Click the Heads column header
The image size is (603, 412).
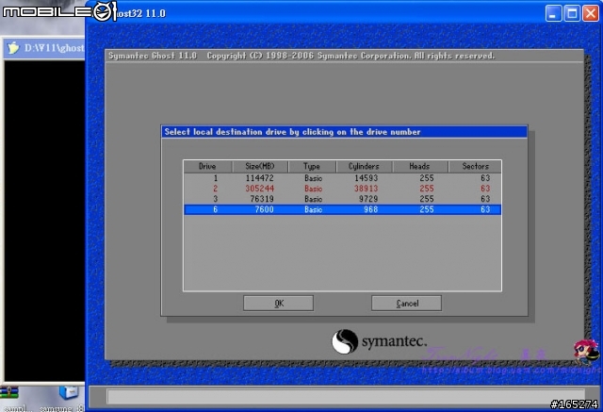point(420,167)
